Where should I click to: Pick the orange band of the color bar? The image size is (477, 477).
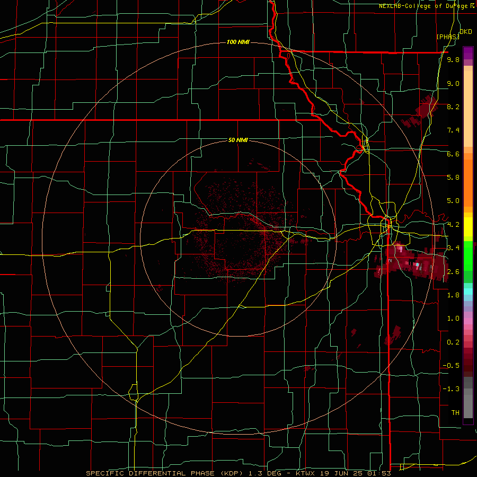[468, 182]
